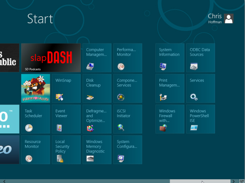Click scrollbar right arrow
Image resolution: width=245 pixels, height=183 pixels.
pyautogui.click(x=234, y=181)
